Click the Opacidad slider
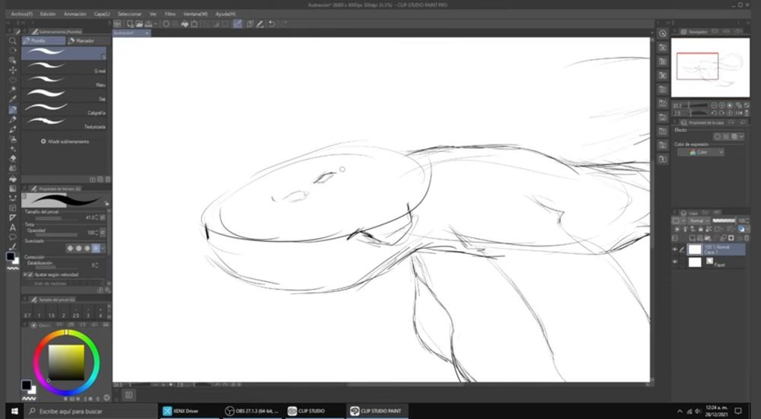This screenshot has height=419, width=761. coord(59,235)
